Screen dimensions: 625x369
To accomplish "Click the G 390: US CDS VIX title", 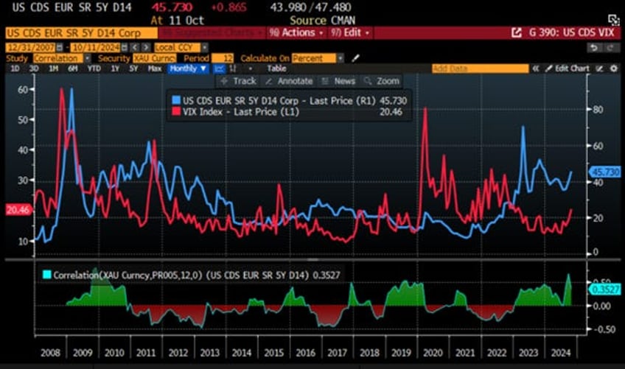I will tap(572, 32).
